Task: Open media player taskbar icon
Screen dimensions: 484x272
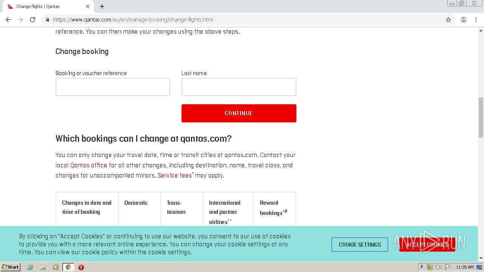Action: (56, 267)
